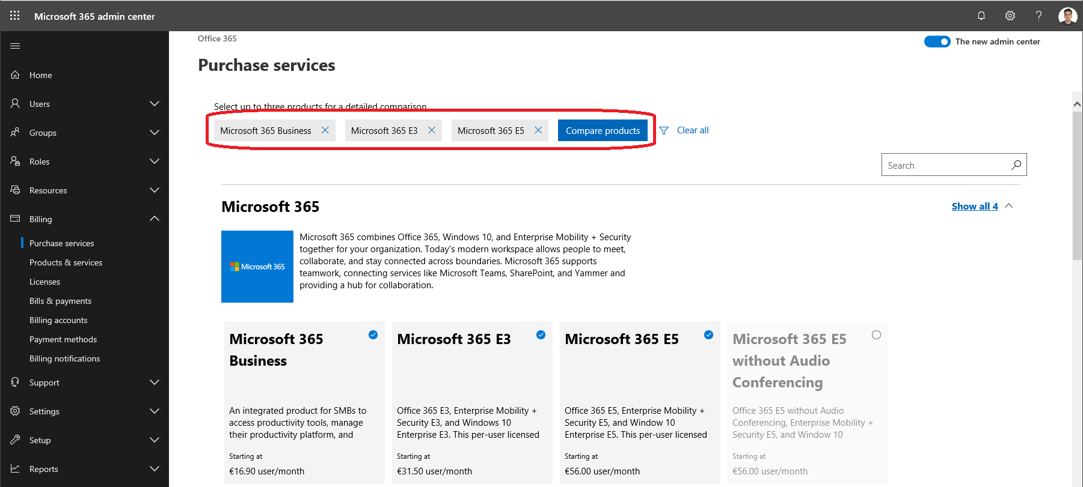Expand the Users menu chevron

click(155, 103)
